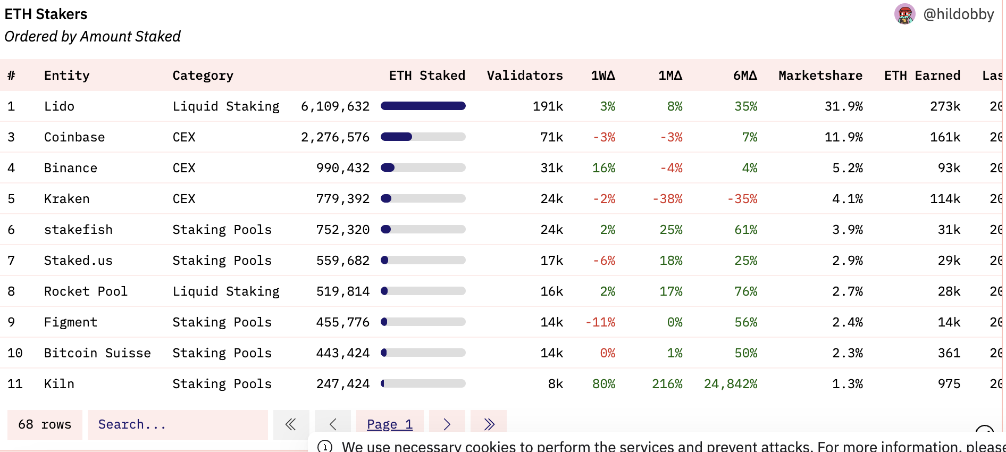This screenshot has height=452, width=1006.
Task: Click the cookie notice info icon
Action: pos(325,447)
